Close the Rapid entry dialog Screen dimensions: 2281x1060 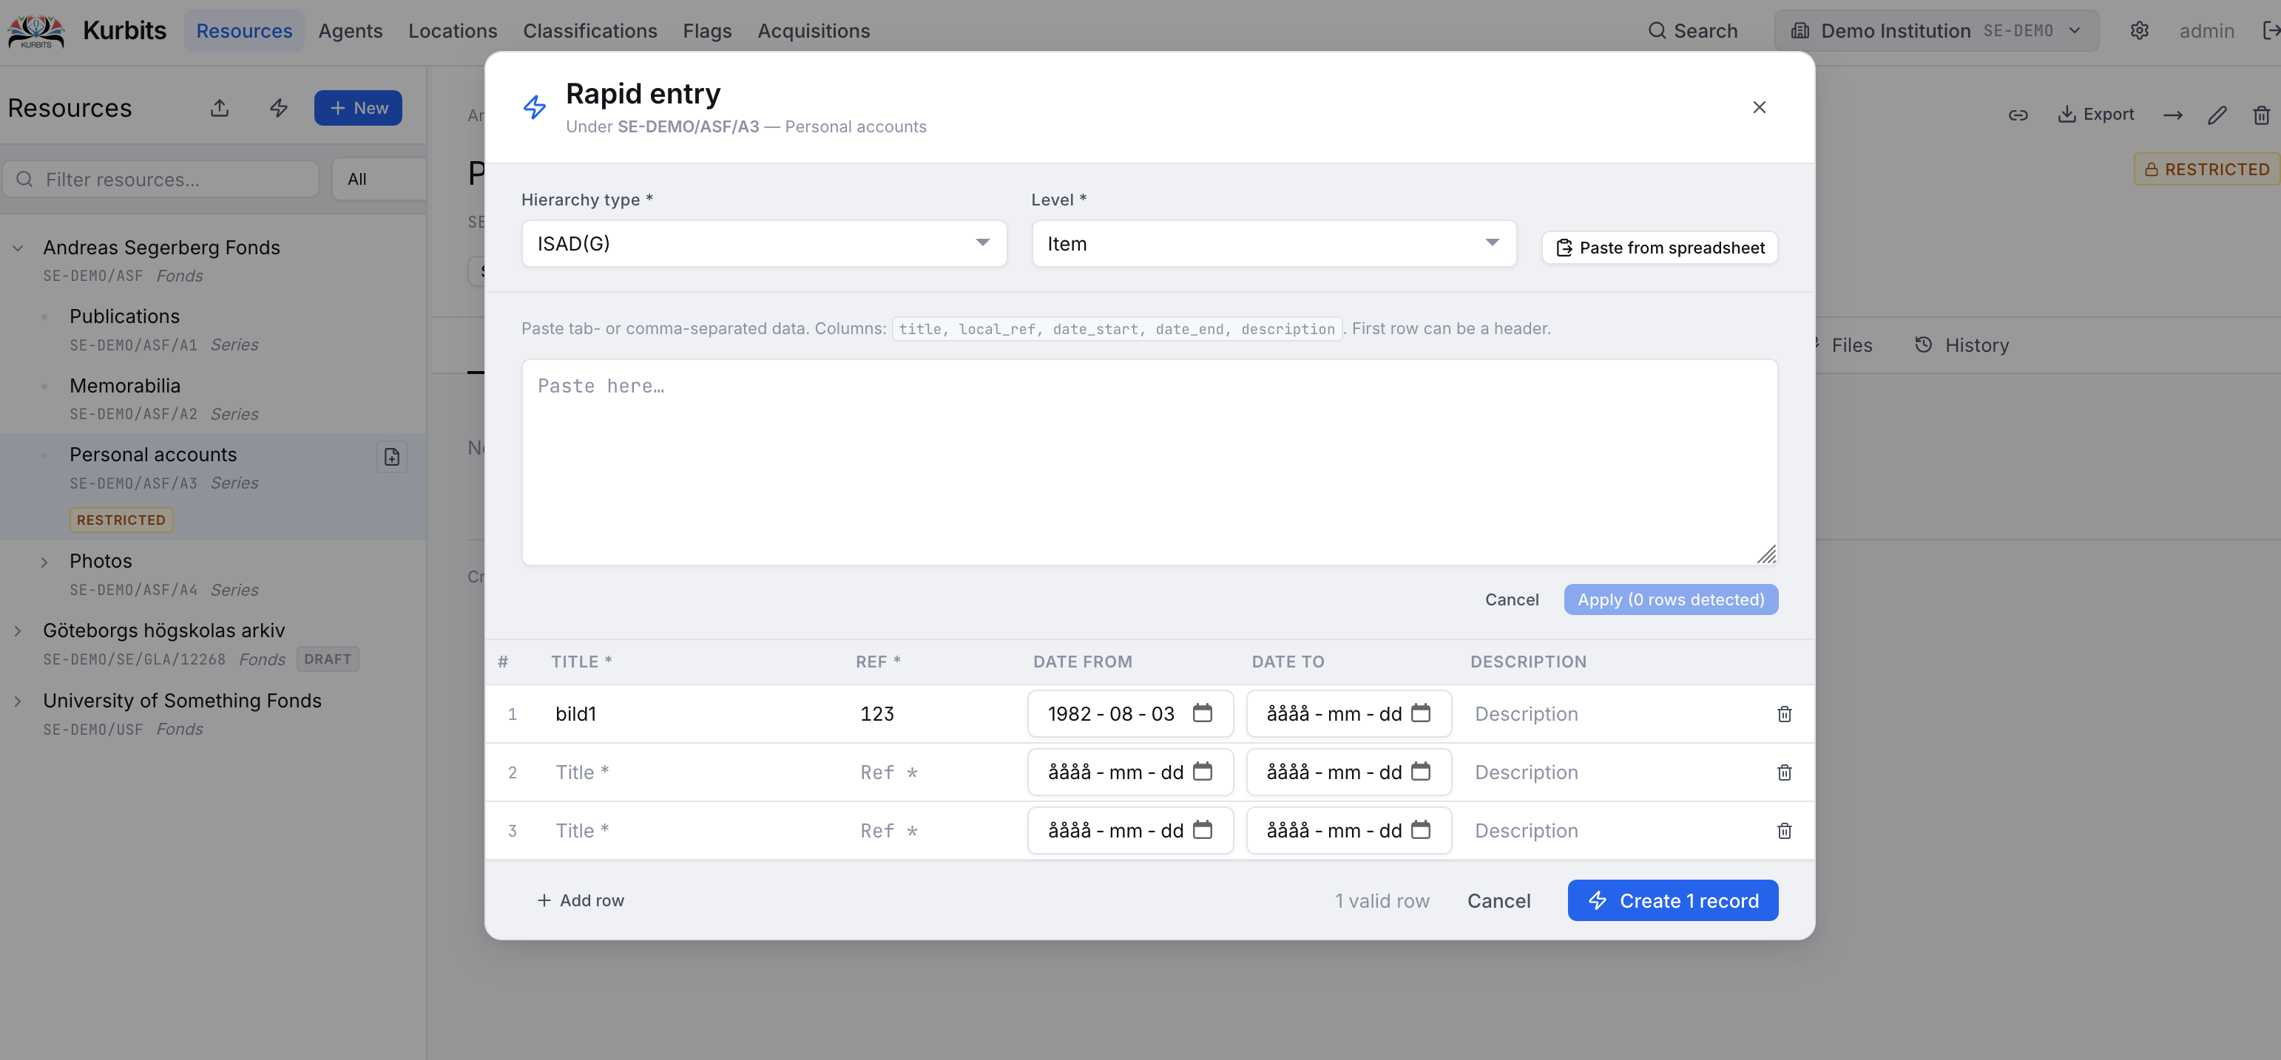1760,107
